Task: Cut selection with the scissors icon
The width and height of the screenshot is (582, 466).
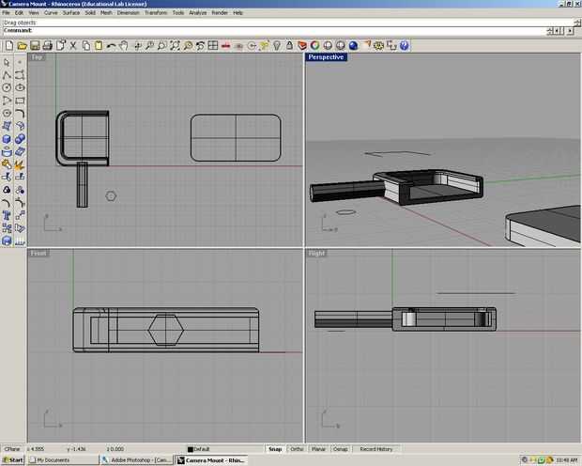Action: tap(73, 46)
